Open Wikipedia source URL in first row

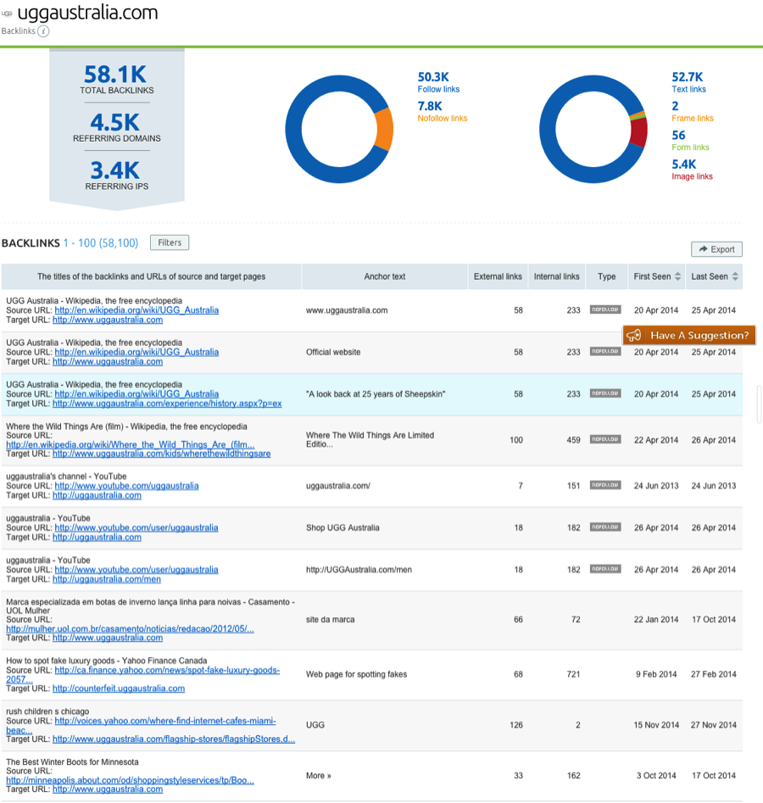(x=136, y=310)
